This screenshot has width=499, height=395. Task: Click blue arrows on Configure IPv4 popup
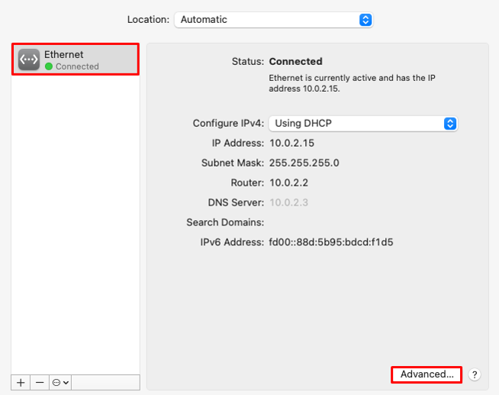[x=450, y=124]
